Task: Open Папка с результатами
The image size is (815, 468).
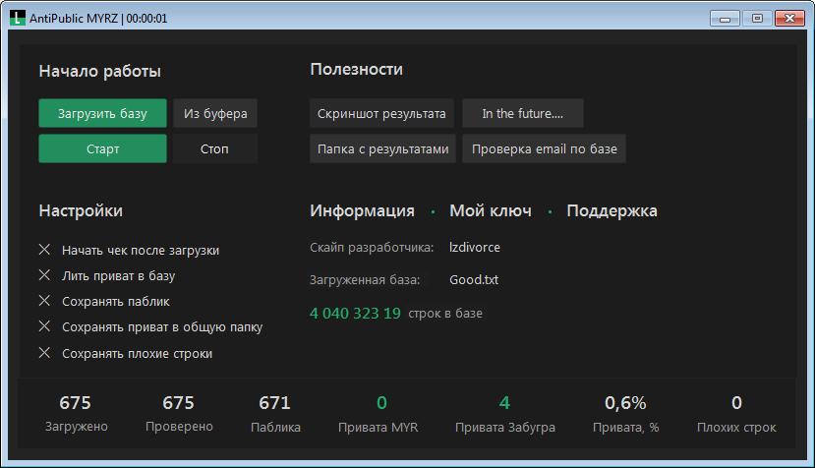Action: coord(382,149)
